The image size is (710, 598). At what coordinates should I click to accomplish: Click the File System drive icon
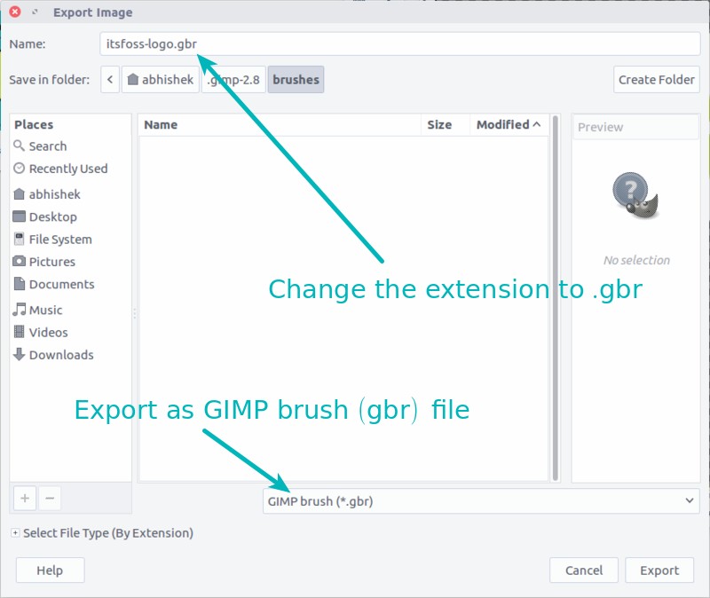(x=19, y=239)
